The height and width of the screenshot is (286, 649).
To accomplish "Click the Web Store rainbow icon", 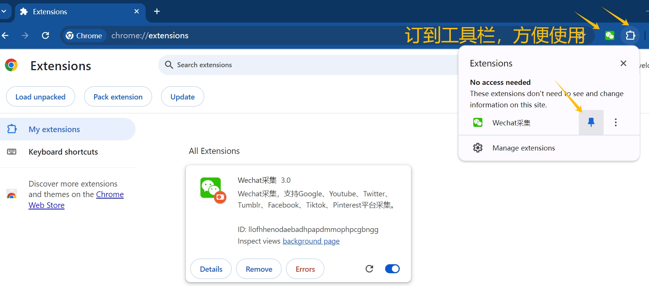I will click(12, 194).
